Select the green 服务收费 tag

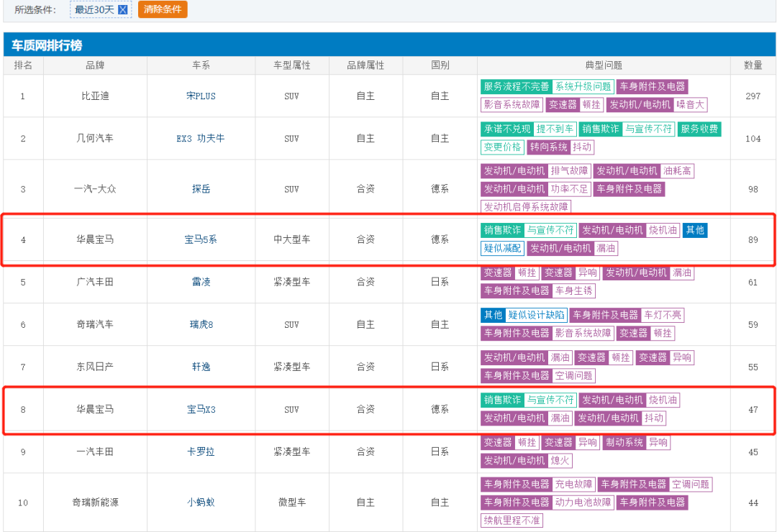click(x=699, y=129)
